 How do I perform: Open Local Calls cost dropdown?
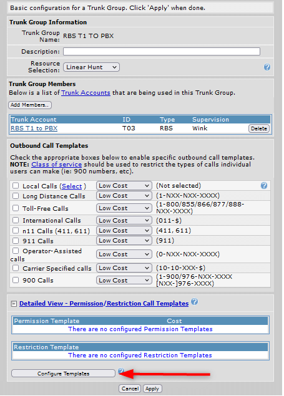[124, 186]
